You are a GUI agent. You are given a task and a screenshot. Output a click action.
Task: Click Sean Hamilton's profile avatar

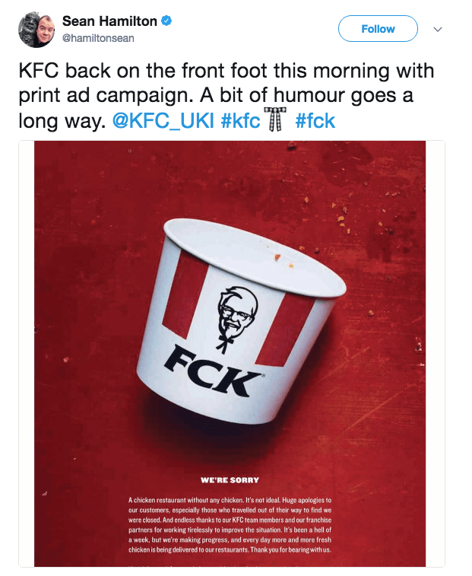pos(36,30)
